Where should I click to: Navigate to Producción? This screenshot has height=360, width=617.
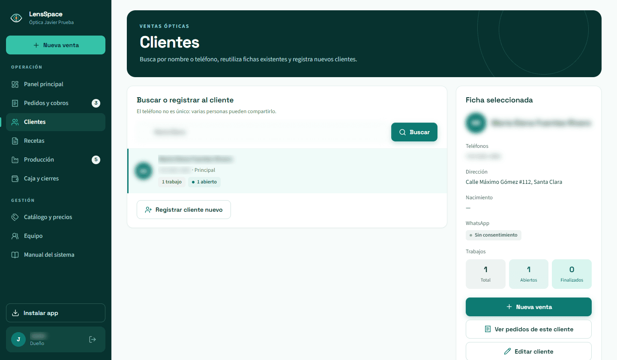tap(56, 160)
